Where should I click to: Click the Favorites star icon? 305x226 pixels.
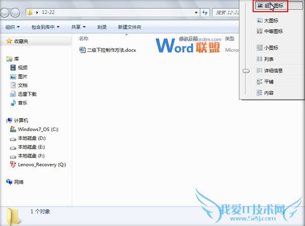(x=9, y=41)
